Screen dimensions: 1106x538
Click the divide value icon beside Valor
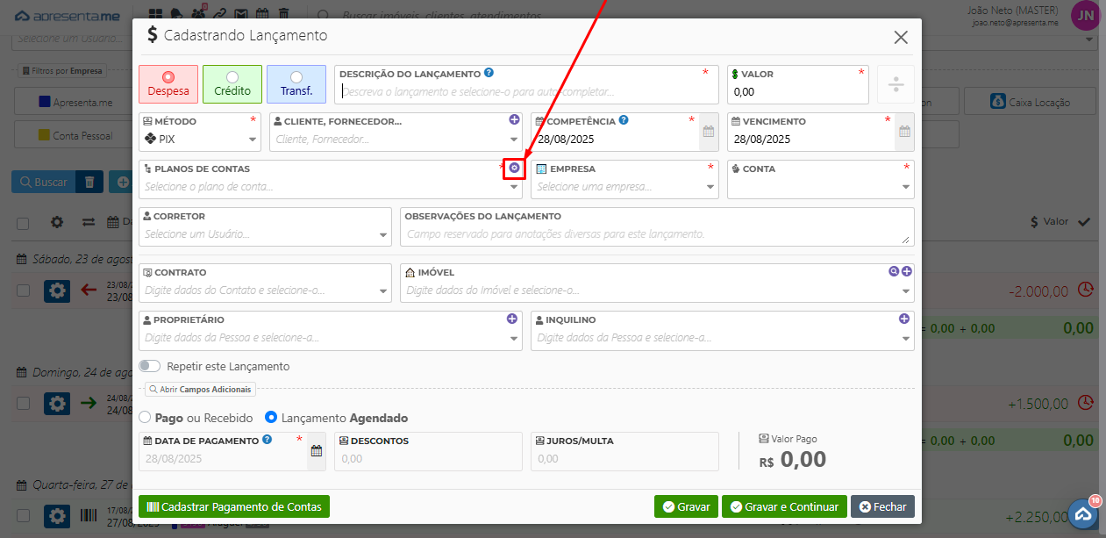(x=895, y=85)
